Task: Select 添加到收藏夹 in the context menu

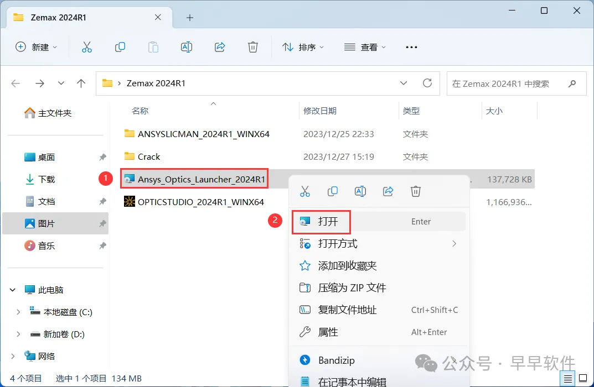Action: coord(379,265)
